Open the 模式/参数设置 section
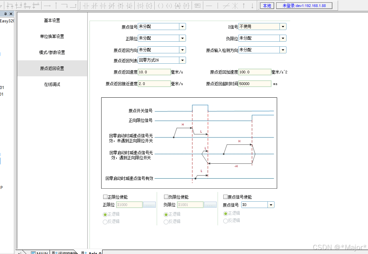 (52, 52)
